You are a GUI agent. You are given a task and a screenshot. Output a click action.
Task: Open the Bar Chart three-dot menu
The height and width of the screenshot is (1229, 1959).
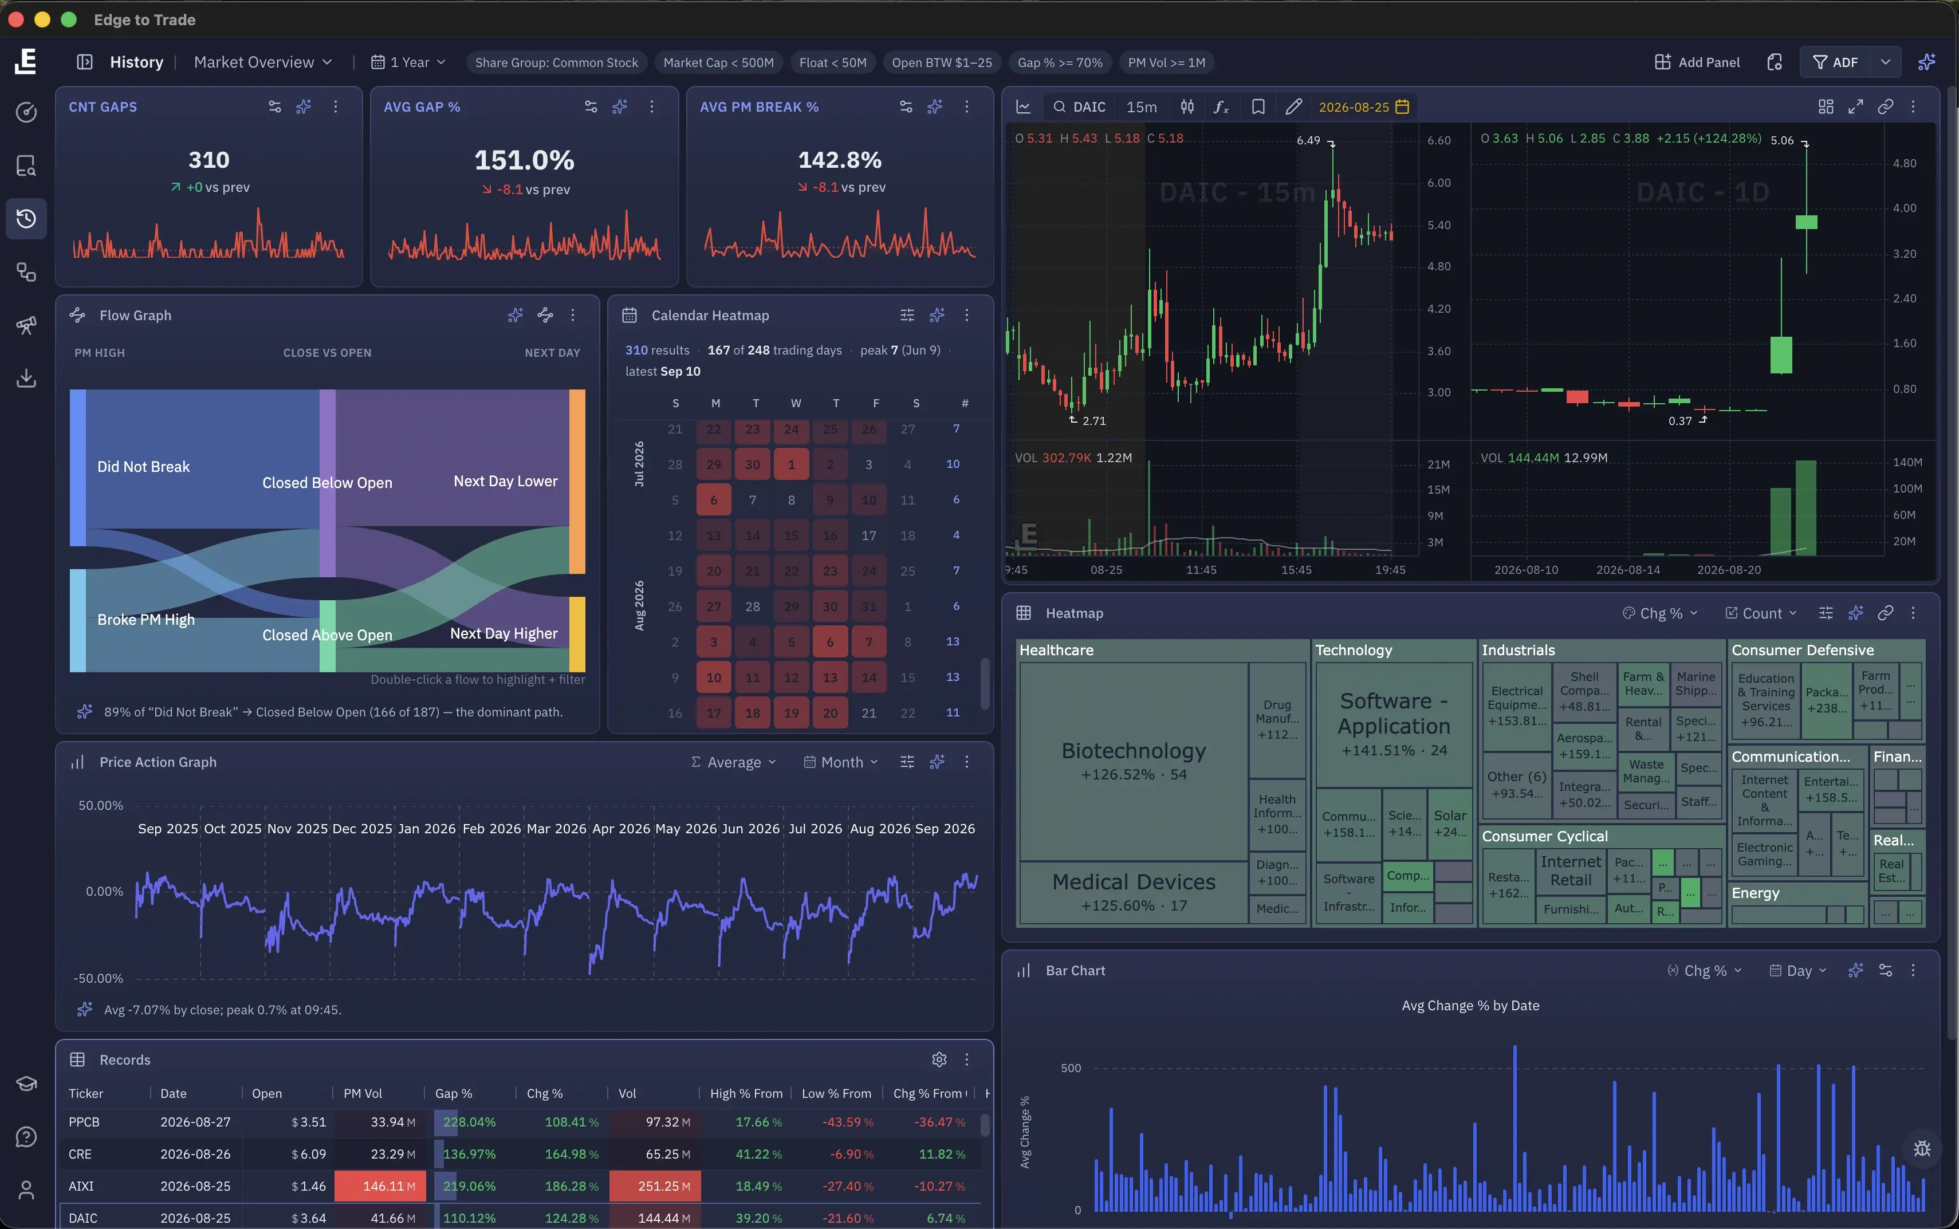coord(1914,970)
